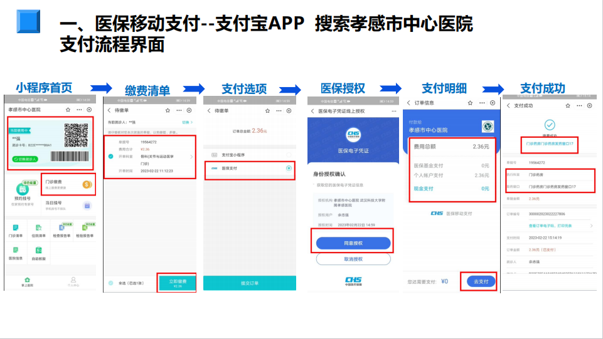Select the 医保支付 radio option
Image resolution: width=603 pixels, height=339 pixels.
coord(289,168)
